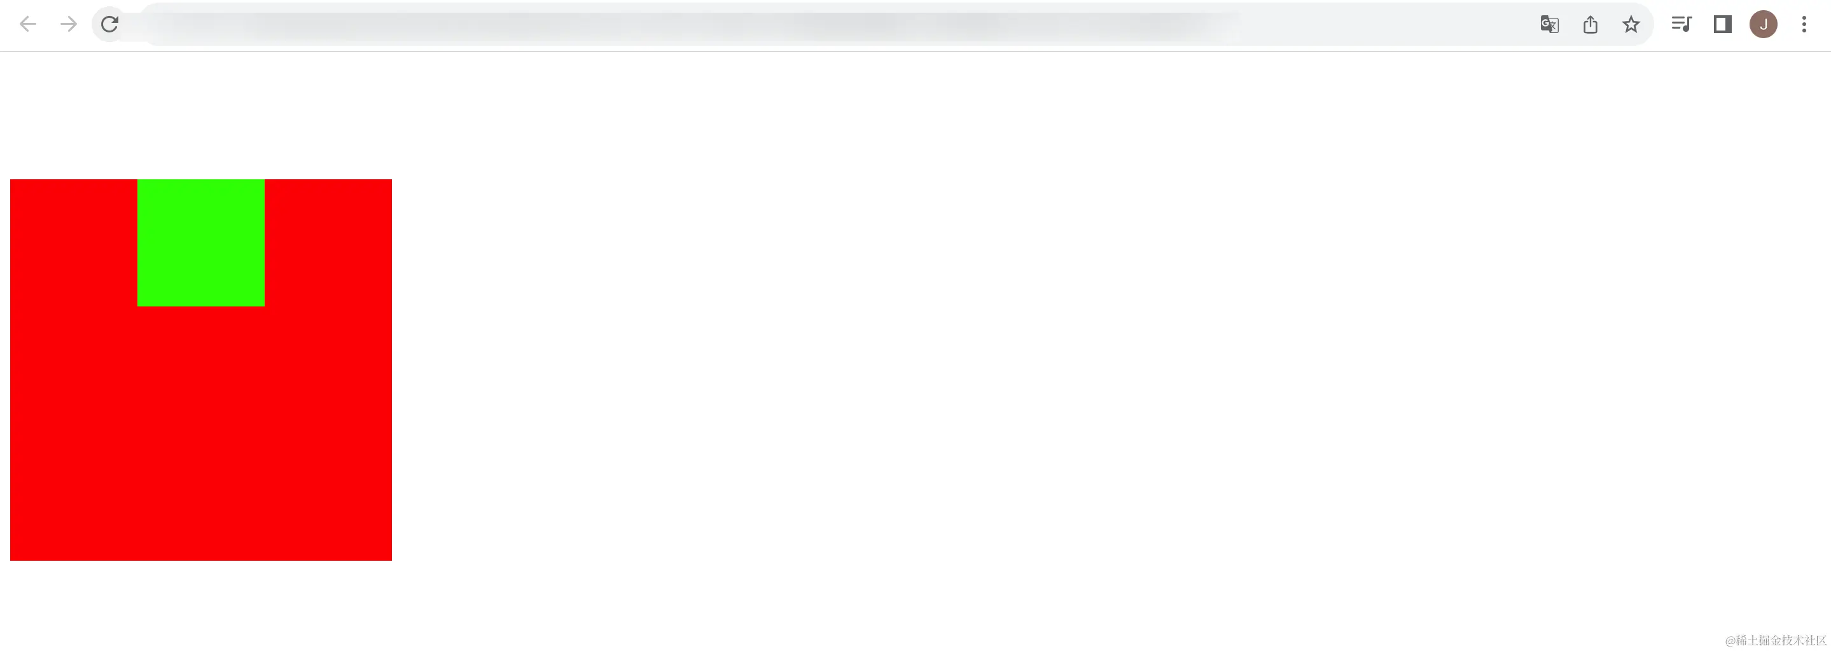
Task: Toggle the browser side panel
Action: pos(1722,24)
